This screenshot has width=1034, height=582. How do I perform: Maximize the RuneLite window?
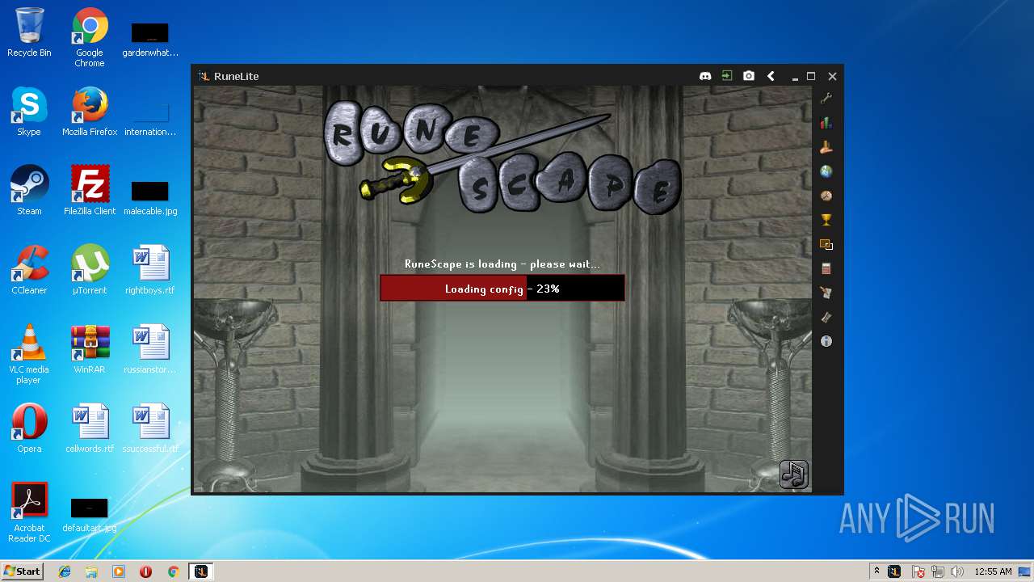click(x=811, y=76)
